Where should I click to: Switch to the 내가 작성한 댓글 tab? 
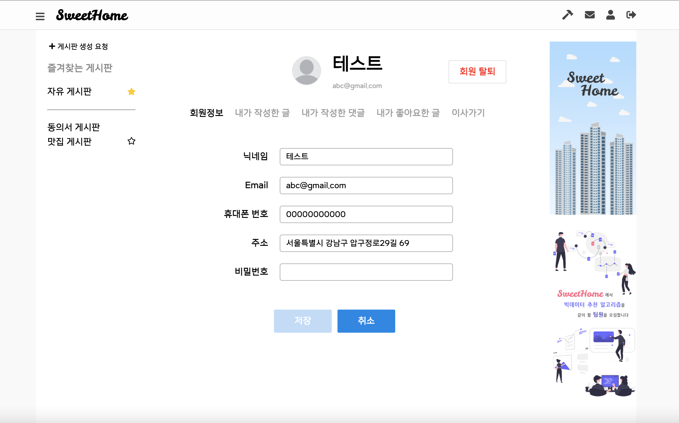(333, 113)
